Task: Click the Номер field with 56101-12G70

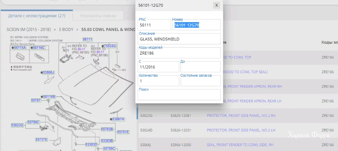Action: [196, 25]
